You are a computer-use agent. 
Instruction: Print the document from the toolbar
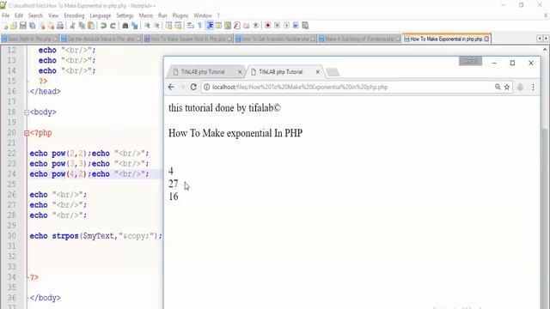(60, 26)
